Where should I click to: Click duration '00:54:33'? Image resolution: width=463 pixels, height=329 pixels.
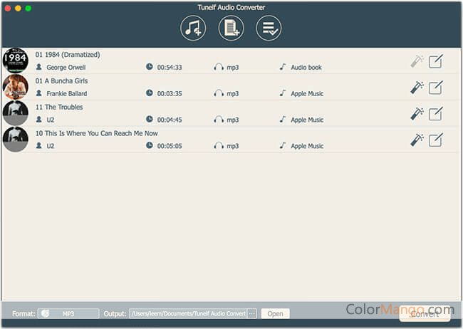170,68
